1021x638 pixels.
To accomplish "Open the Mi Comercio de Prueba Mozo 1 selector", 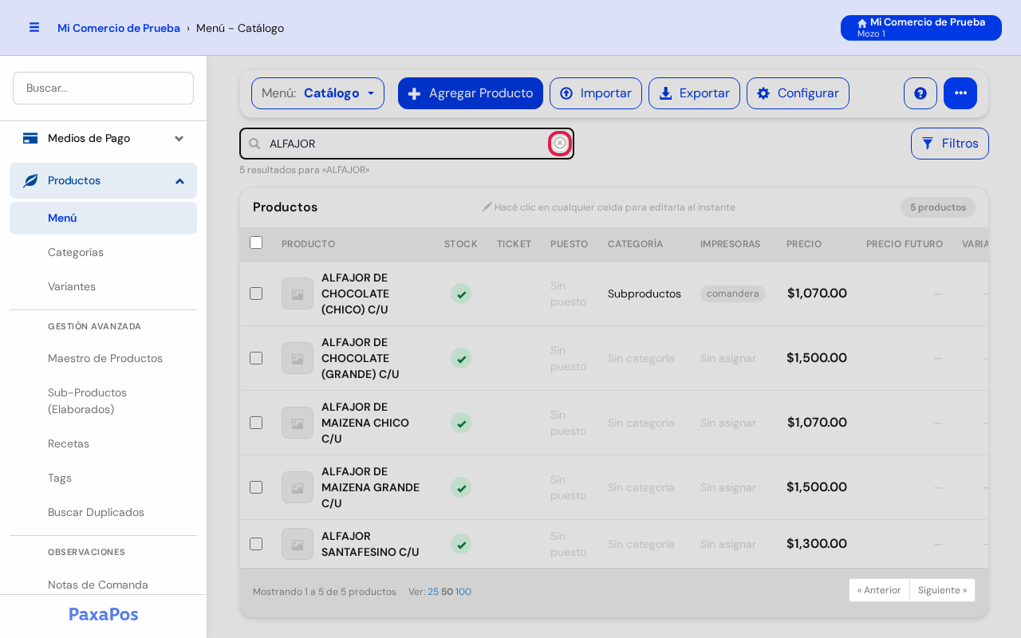I will point(921,28).
